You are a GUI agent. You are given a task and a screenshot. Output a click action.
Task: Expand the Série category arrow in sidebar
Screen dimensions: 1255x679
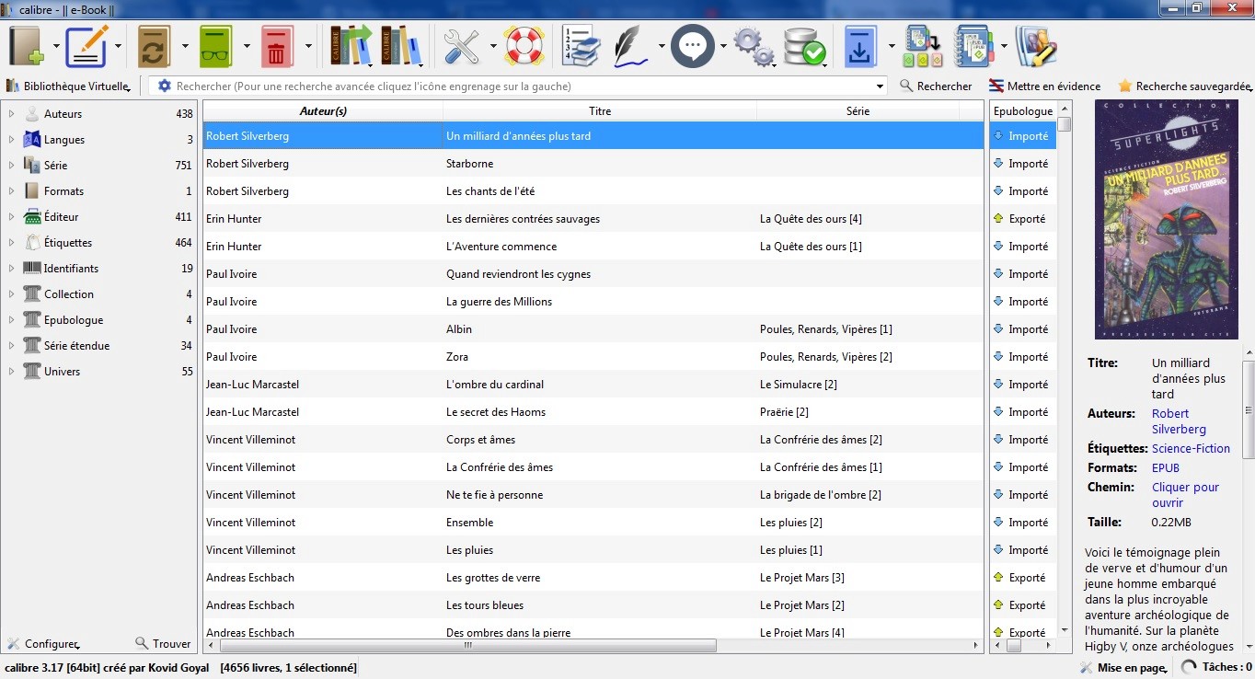(11, 166)
